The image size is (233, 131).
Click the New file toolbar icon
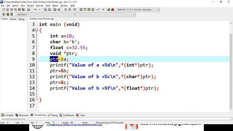[x=4, y=10]
